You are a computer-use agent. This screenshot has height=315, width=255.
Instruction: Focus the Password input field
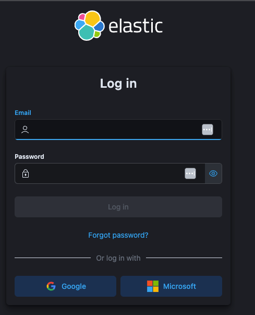[x=110, y=173]
